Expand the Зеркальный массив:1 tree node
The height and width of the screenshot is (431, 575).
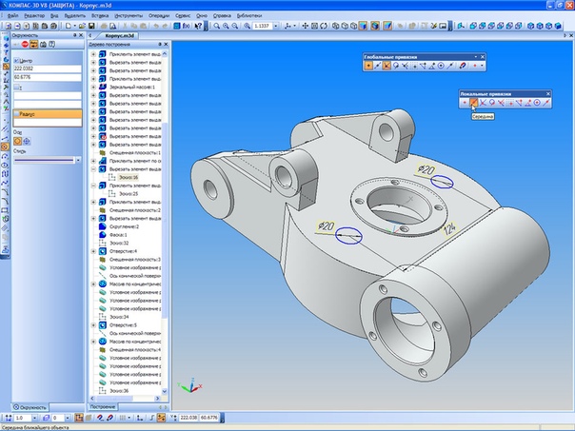[93, 86]
